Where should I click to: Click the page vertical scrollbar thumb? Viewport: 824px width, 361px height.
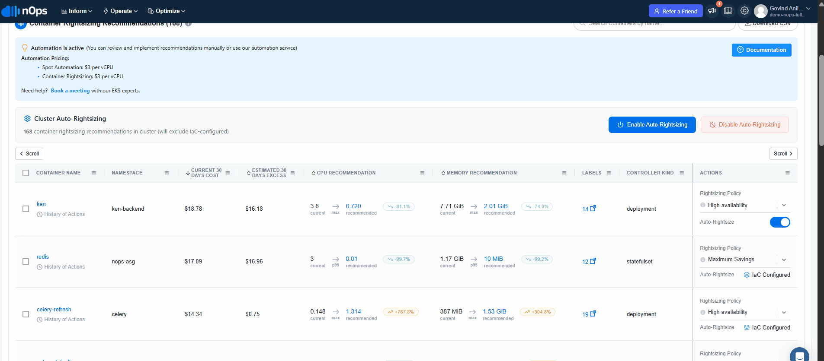pos(821,100)
